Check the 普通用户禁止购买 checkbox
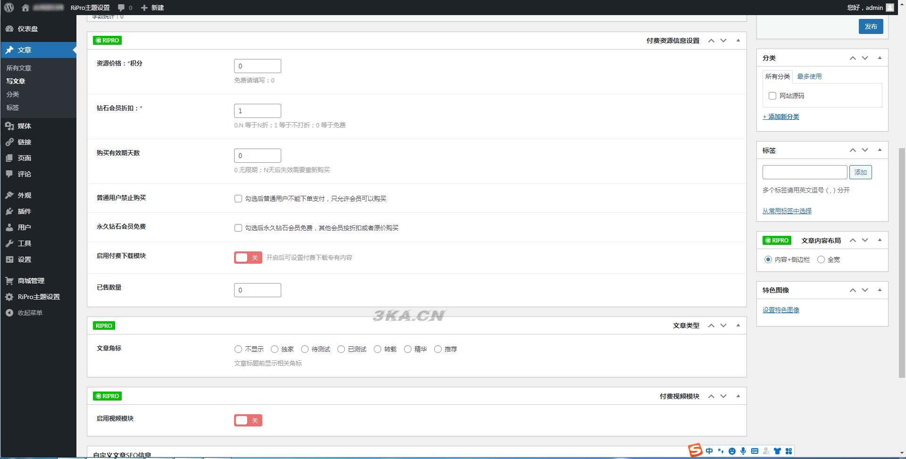 pos(238,199)
